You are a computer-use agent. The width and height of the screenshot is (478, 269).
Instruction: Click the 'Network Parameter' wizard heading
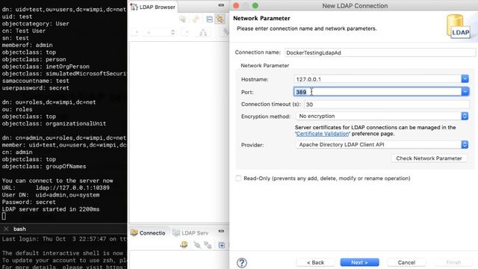[x=261, y=18]
